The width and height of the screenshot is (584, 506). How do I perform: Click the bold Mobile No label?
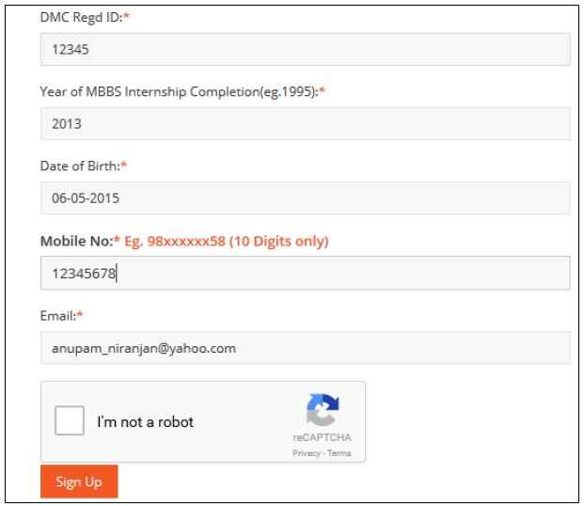click(x=75, y=241)
